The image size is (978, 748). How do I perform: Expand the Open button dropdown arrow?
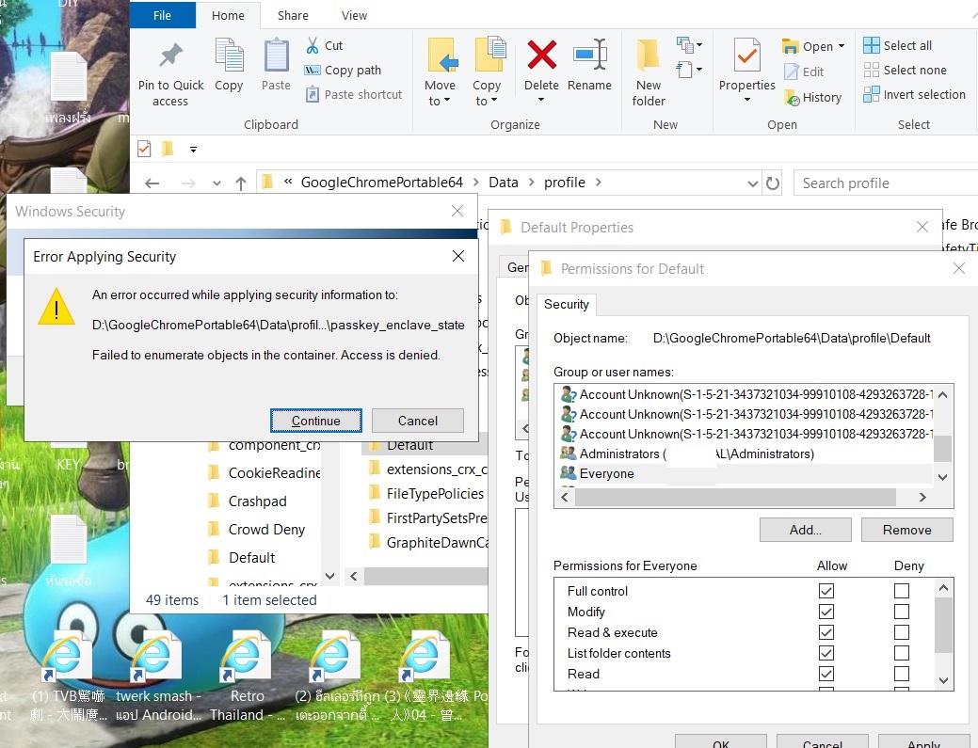(842, 46)
